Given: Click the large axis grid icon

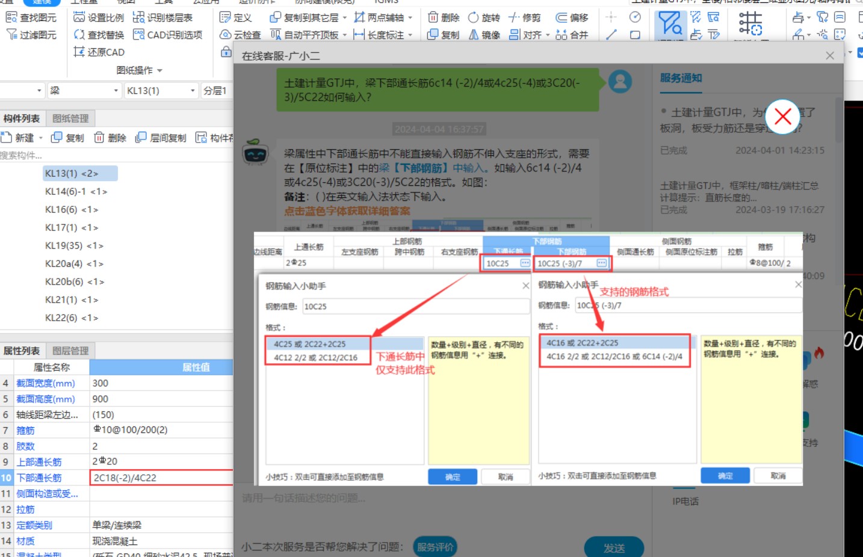Looking at the screenshot, I should pos(750,23).
